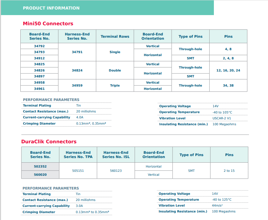This screenshot has width=268, height=220.
Task: Select the 'USCAR-2 V1' vibration level
Action: click(x=221, y=118)
